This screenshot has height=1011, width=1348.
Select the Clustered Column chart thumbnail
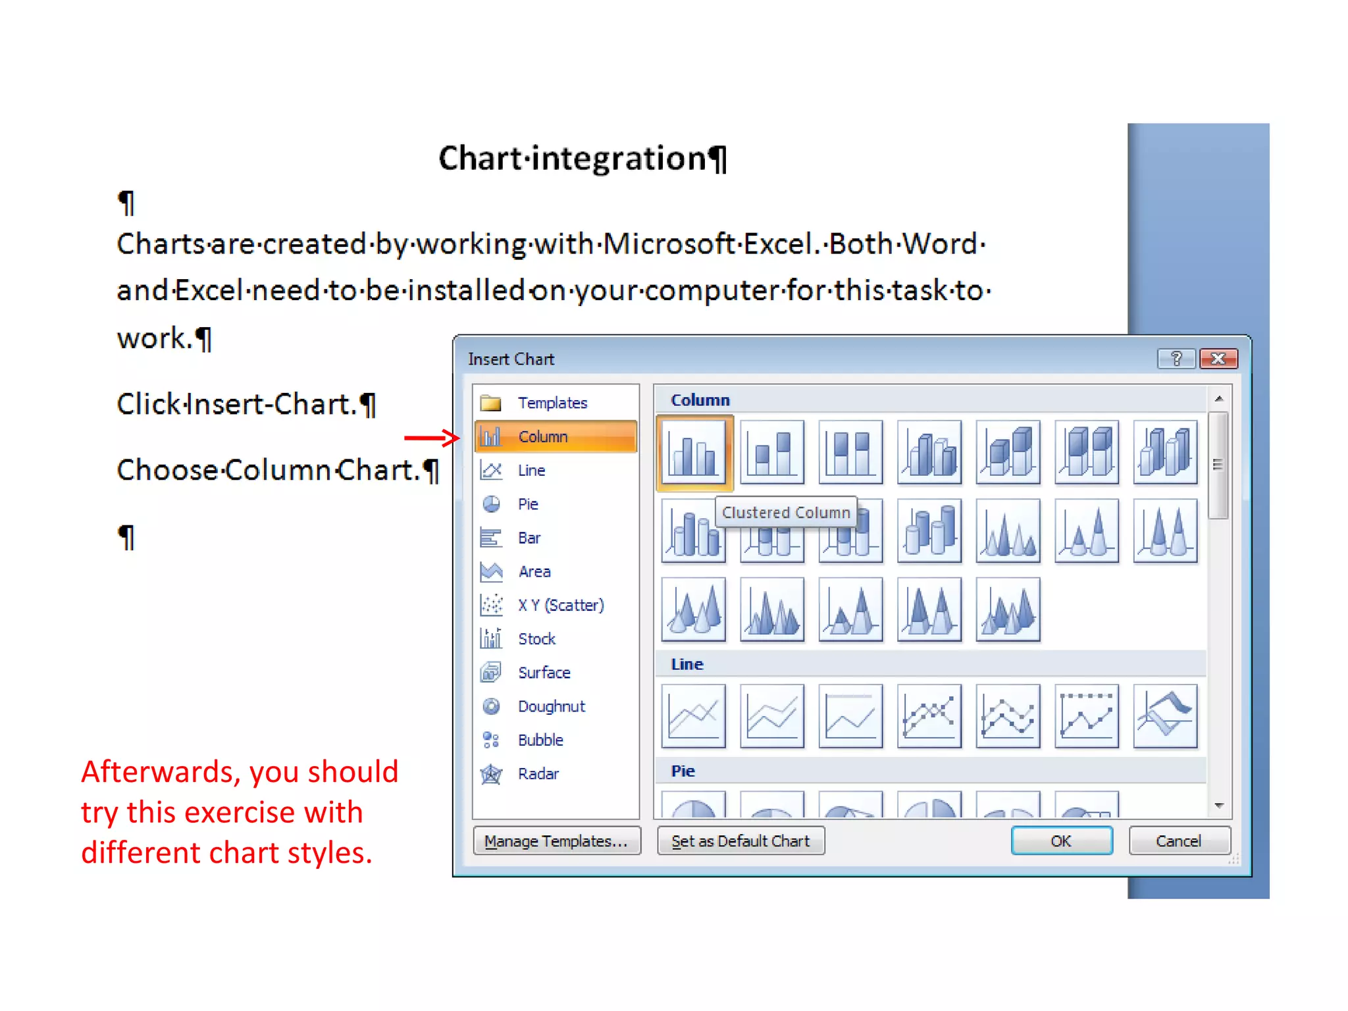point(693,452)
